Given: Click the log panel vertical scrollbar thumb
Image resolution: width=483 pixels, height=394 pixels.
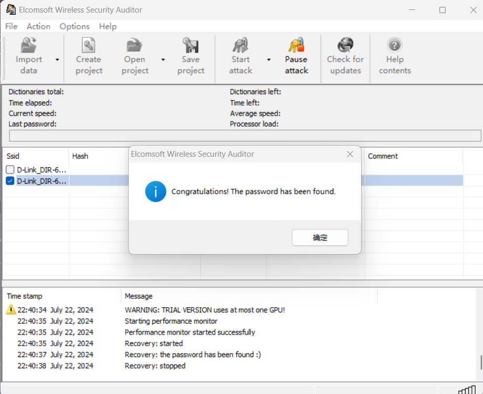Looking at the screenshot, I should coord(481,362).
